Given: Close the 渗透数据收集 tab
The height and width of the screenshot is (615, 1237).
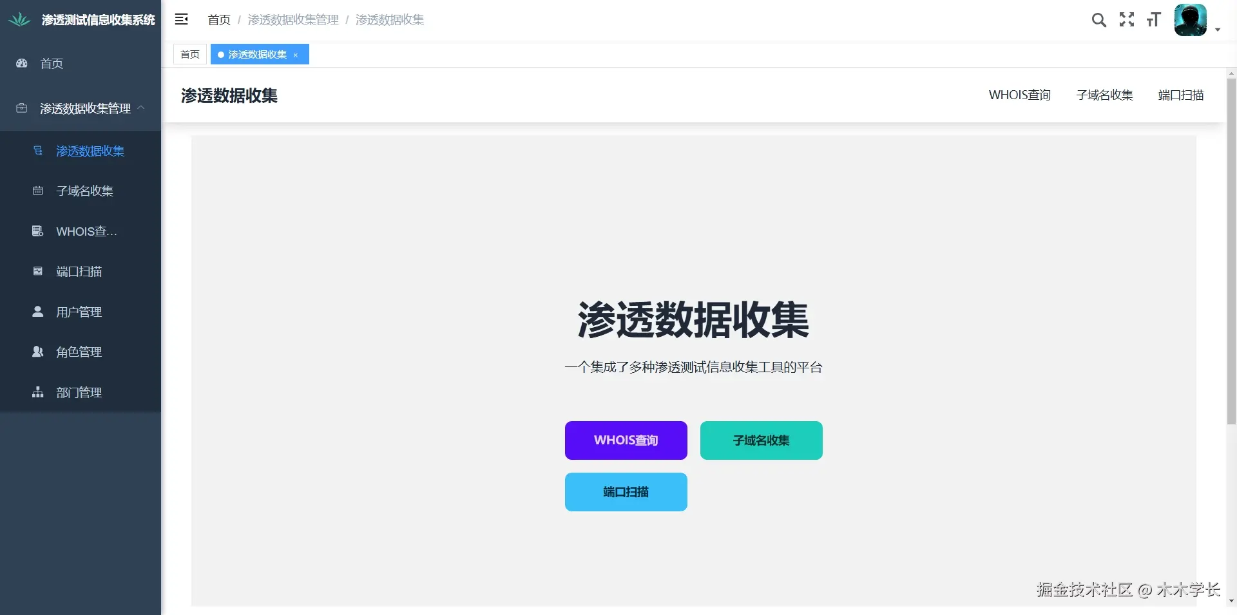Looking at the screenshot, I should pos(296,55).
